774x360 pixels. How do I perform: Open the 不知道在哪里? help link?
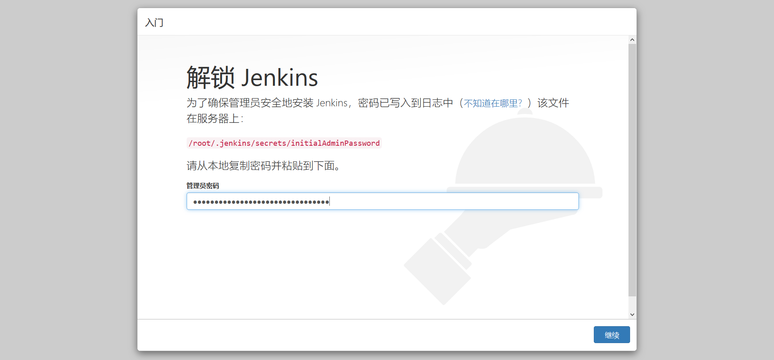click(x=493, y=103)
